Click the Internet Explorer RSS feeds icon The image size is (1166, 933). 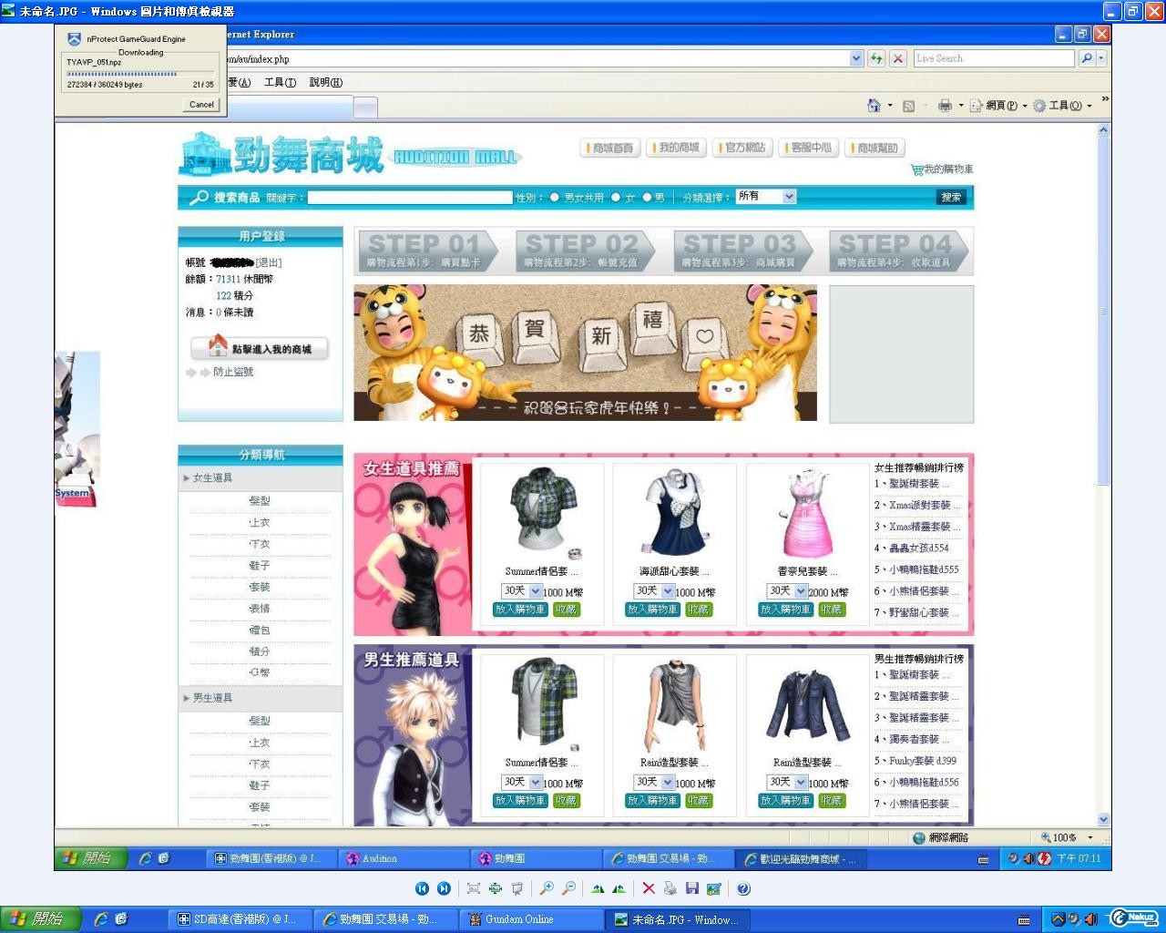908,106
